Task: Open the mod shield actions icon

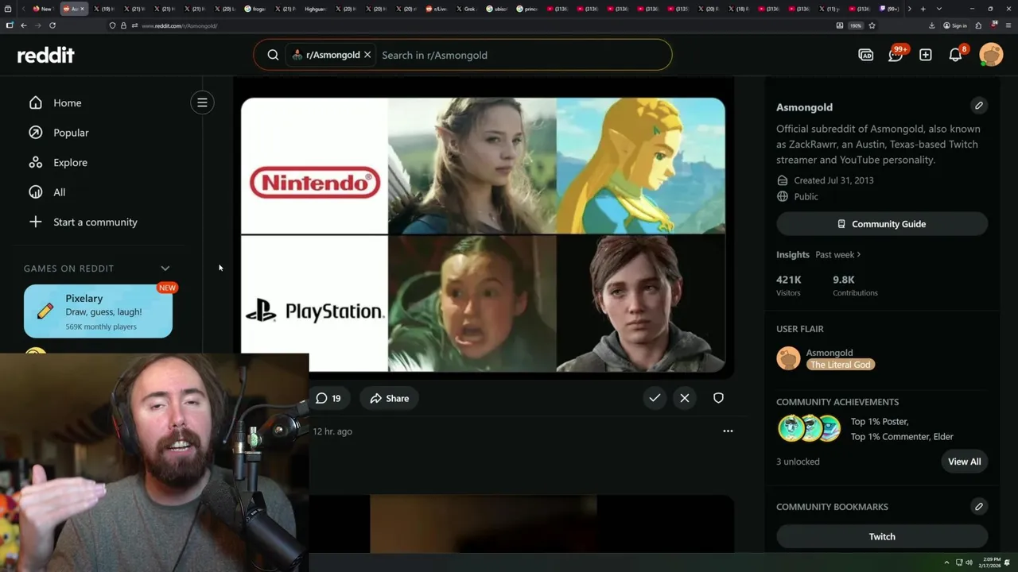Action: 718,398
